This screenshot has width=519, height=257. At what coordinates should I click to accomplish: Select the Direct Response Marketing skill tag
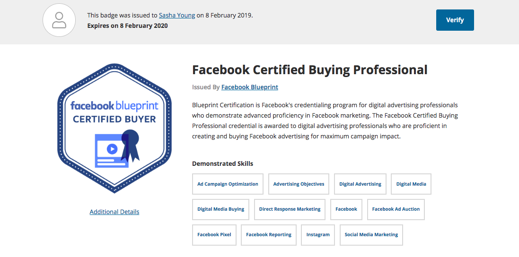(x=290, y=209)
